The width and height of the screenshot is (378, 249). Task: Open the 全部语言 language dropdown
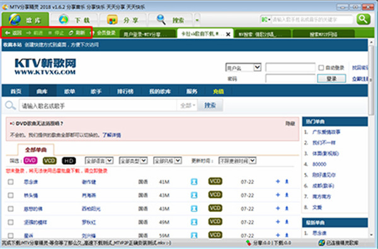click(x=99, y=161)
